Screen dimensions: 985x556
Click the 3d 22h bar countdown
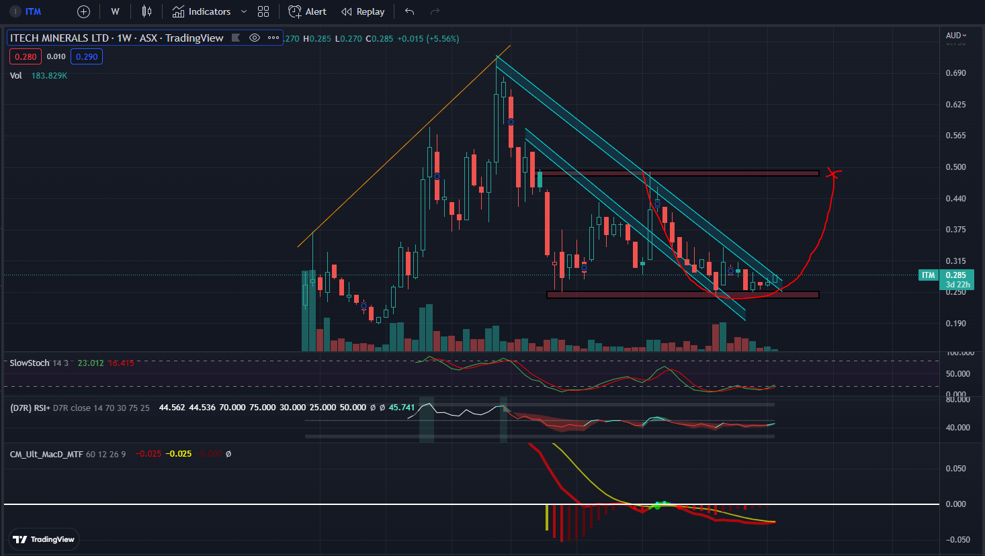click(x=957, y=285)
